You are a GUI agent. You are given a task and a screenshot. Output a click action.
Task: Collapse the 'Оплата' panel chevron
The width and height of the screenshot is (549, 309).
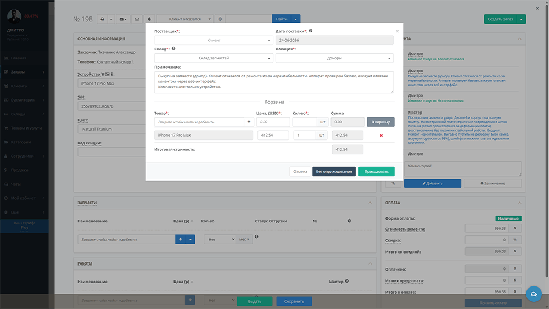[519, 203]
